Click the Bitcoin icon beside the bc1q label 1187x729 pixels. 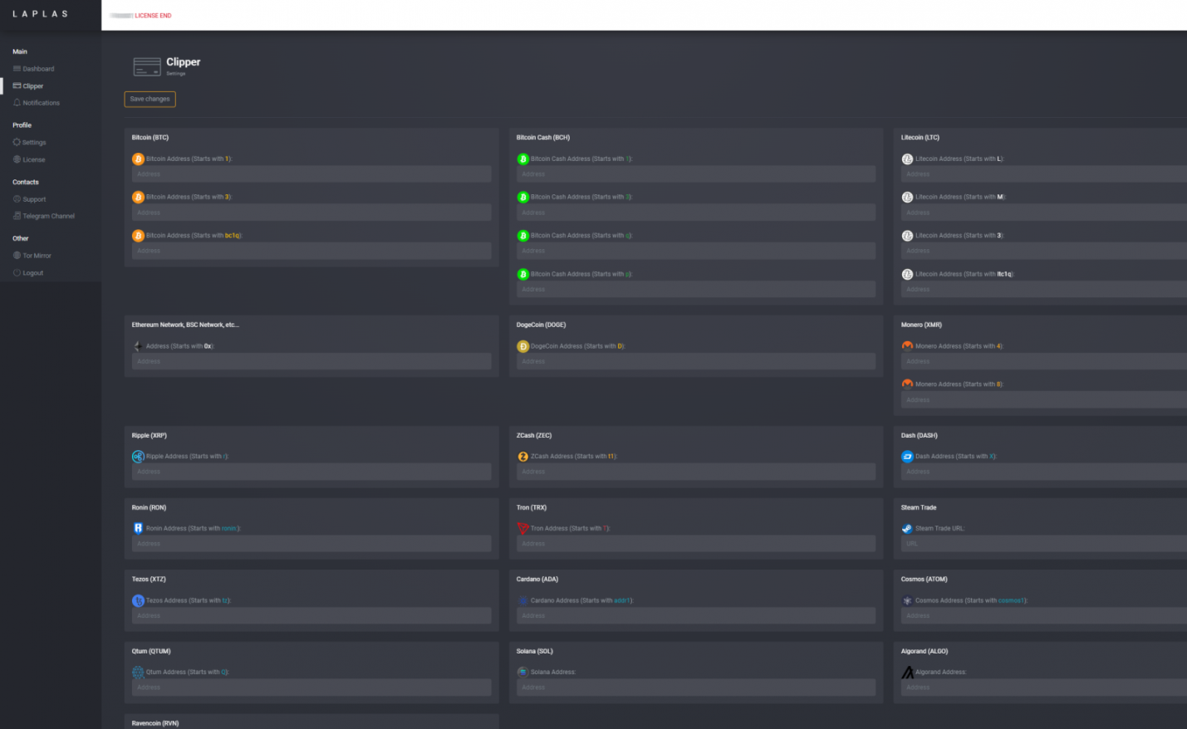click(138, 236)
